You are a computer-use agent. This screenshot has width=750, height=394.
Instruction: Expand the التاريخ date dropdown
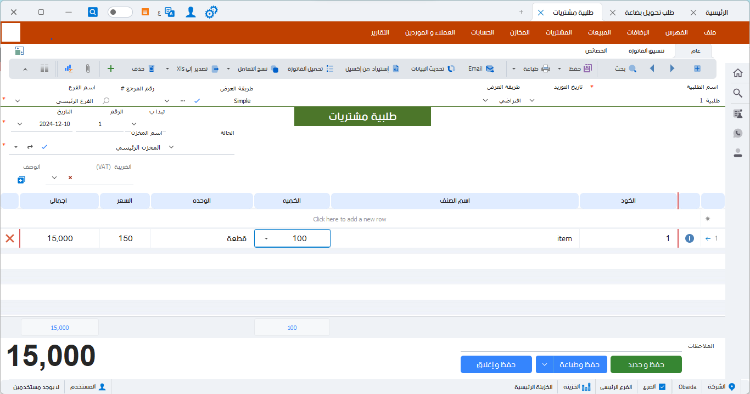20,124
